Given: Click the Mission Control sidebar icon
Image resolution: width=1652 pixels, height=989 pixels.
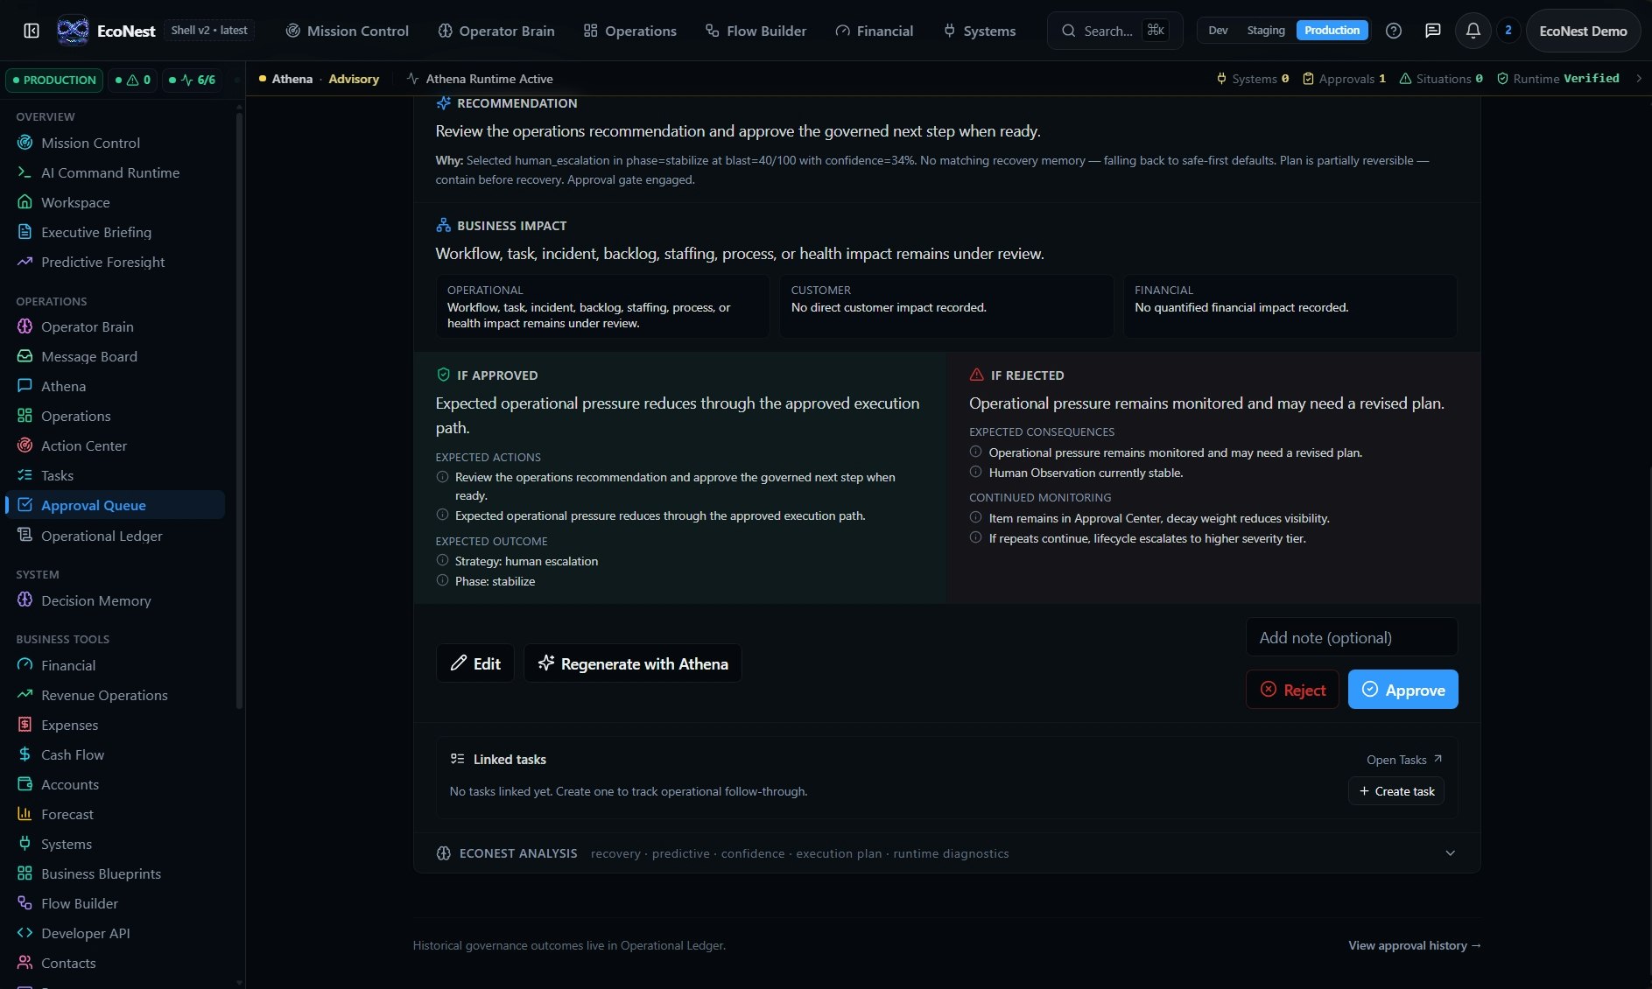Looking at the screenshot, I should tap(25, 143).
